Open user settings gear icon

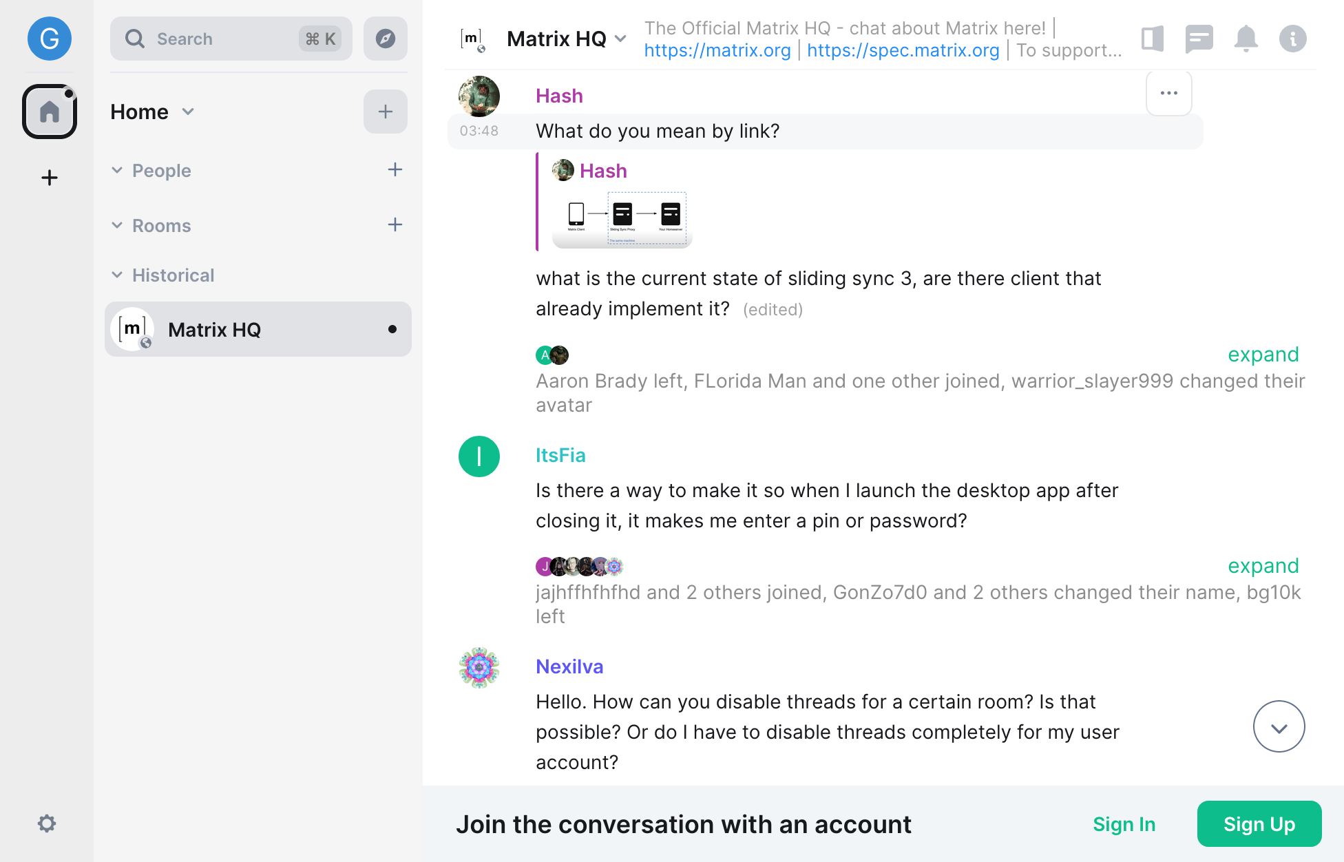tap(47, 823)
